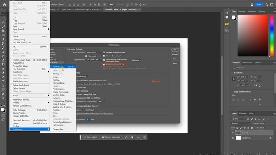
Task: Select the Hand tool
Action: [x=3, y=94]
